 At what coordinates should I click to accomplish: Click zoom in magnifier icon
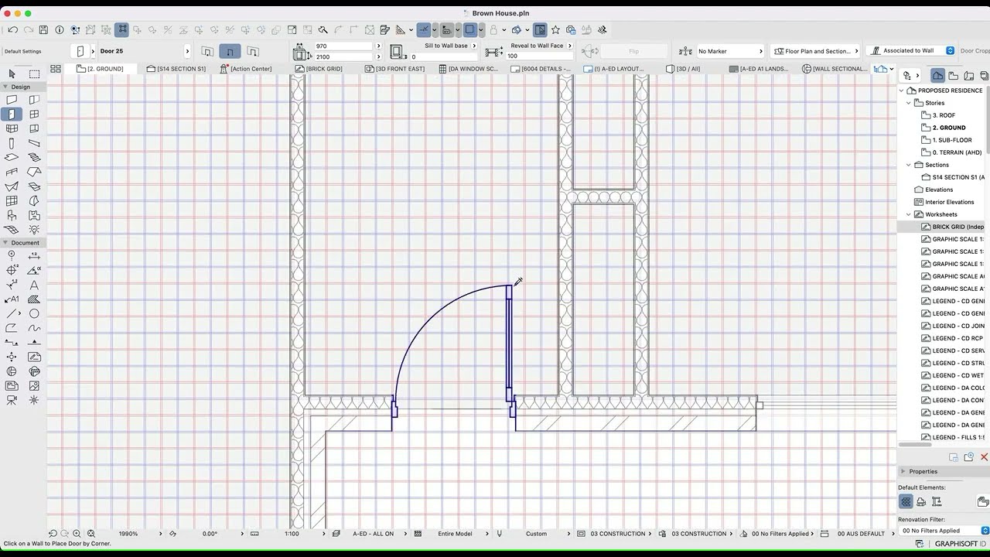[77, 534]
